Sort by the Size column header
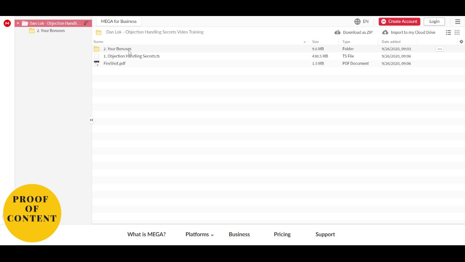This screenshot has width=465, height=262. pos(315,41)
